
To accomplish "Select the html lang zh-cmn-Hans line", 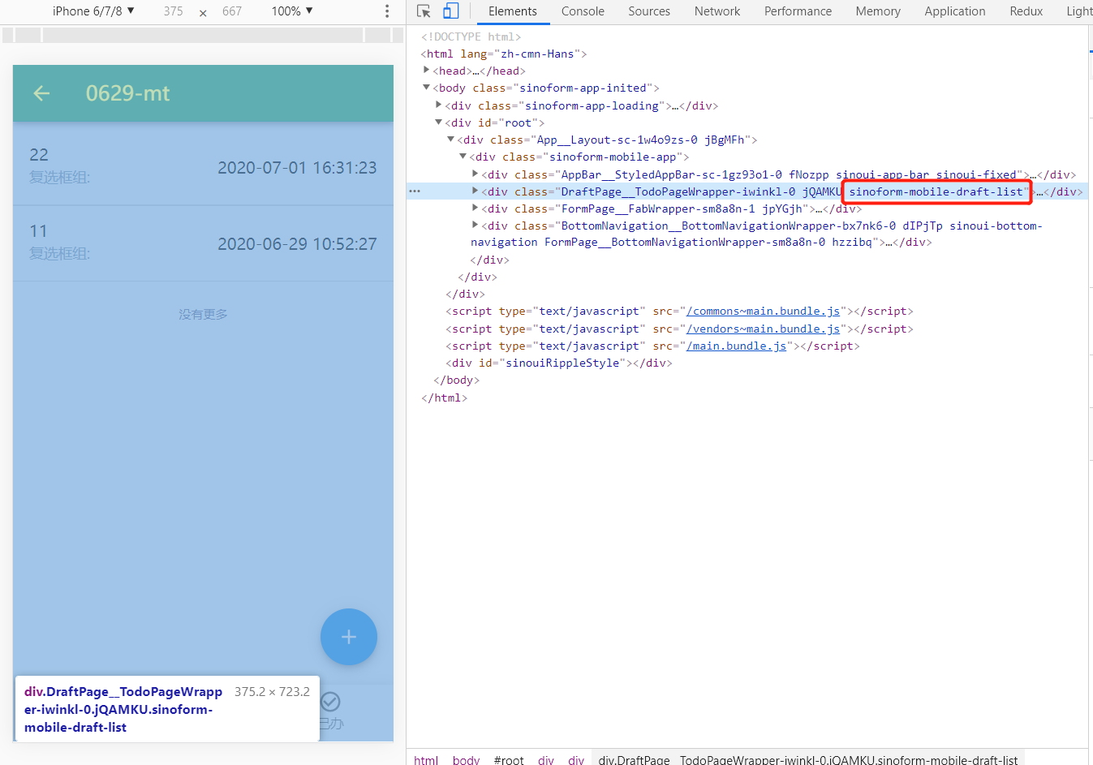I will click(x=504, y=54).
